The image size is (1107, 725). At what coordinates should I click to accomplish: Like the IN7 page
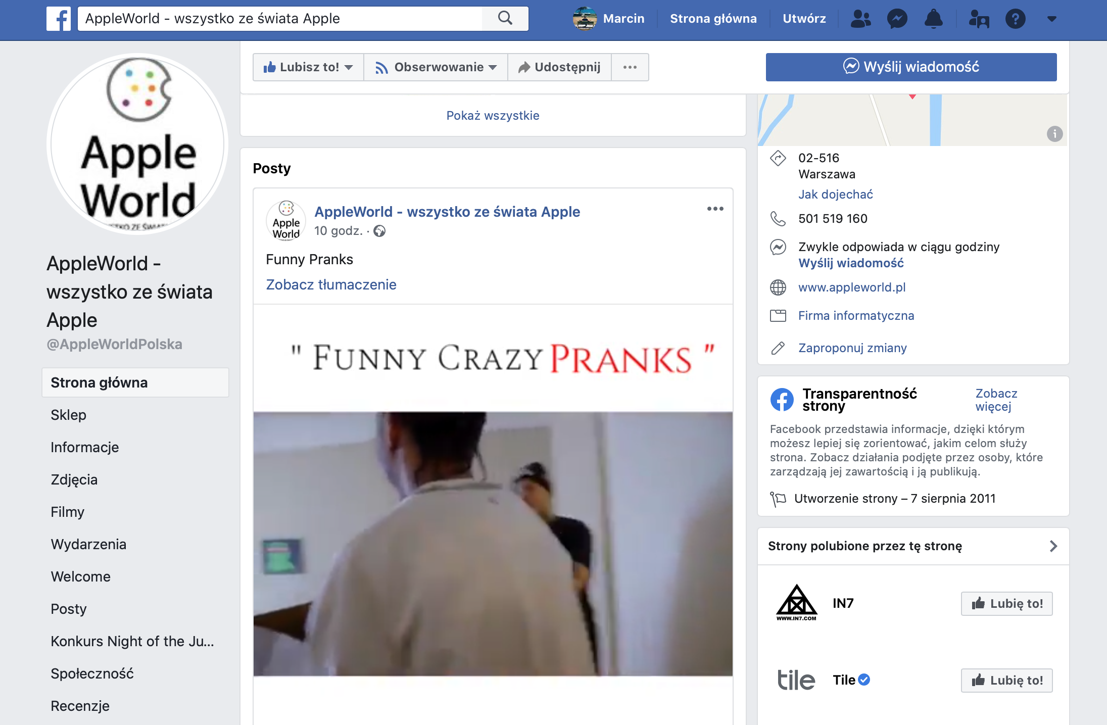[1006, 604]
